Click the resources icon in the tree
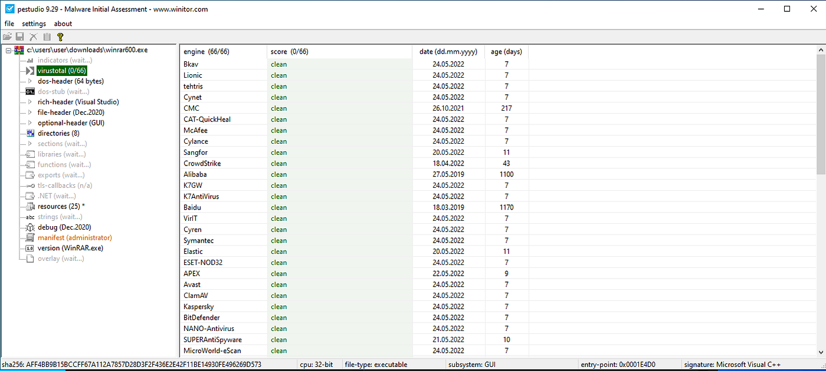 pyautogui.click(x=30, y=207)
